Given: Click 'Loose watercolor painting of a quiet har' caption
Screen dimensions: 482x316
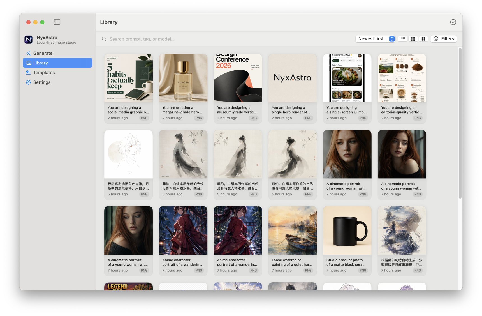Looking at the screenshot, I should [x=292, y=262].
